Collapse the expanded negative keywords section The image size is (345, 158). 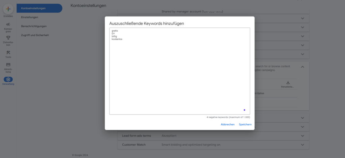[303, 67]
